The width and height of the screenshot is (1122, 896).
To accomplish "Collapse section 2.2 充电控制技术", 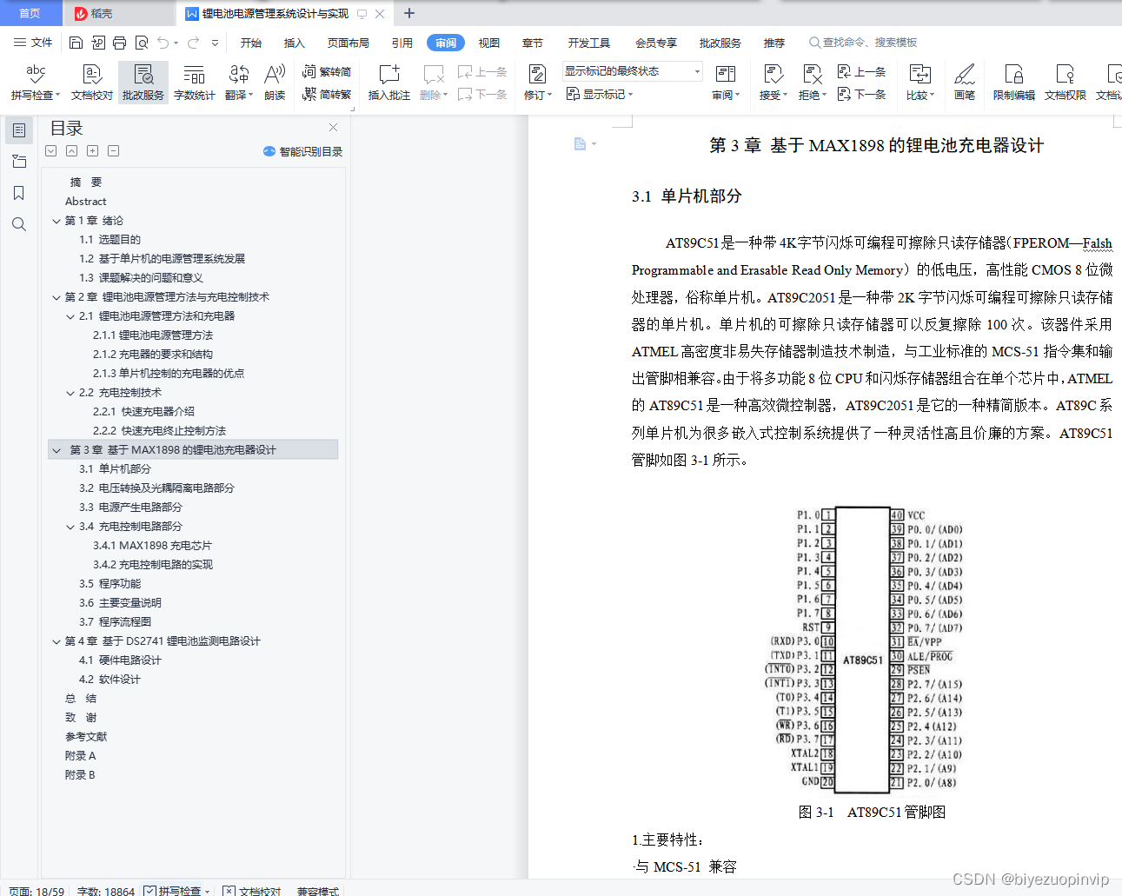I will tap(70, 393).
